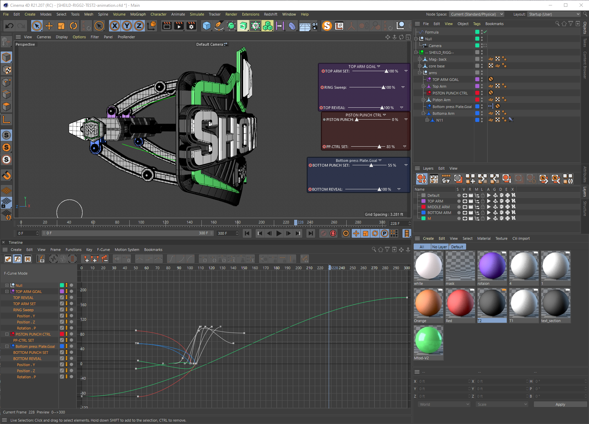Image resolution: width=589 pixels, height=424 pixels.
Task: Select RING Sweep track in timeline
Action: (x=23, y=310)
